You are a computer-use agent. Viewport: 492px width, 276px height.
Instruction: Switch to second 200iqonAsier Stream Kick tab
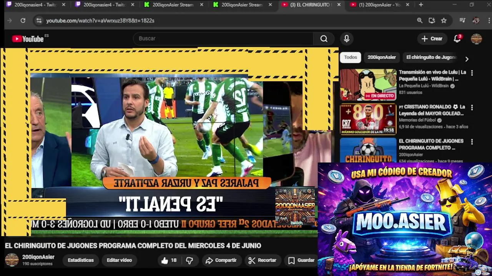pos(241,5)
